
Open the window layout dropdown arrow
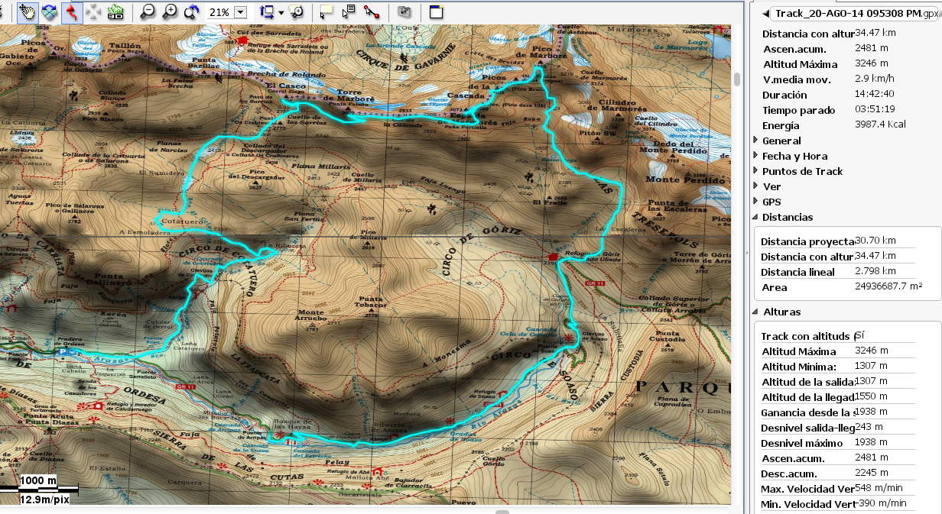coord(281,13)
